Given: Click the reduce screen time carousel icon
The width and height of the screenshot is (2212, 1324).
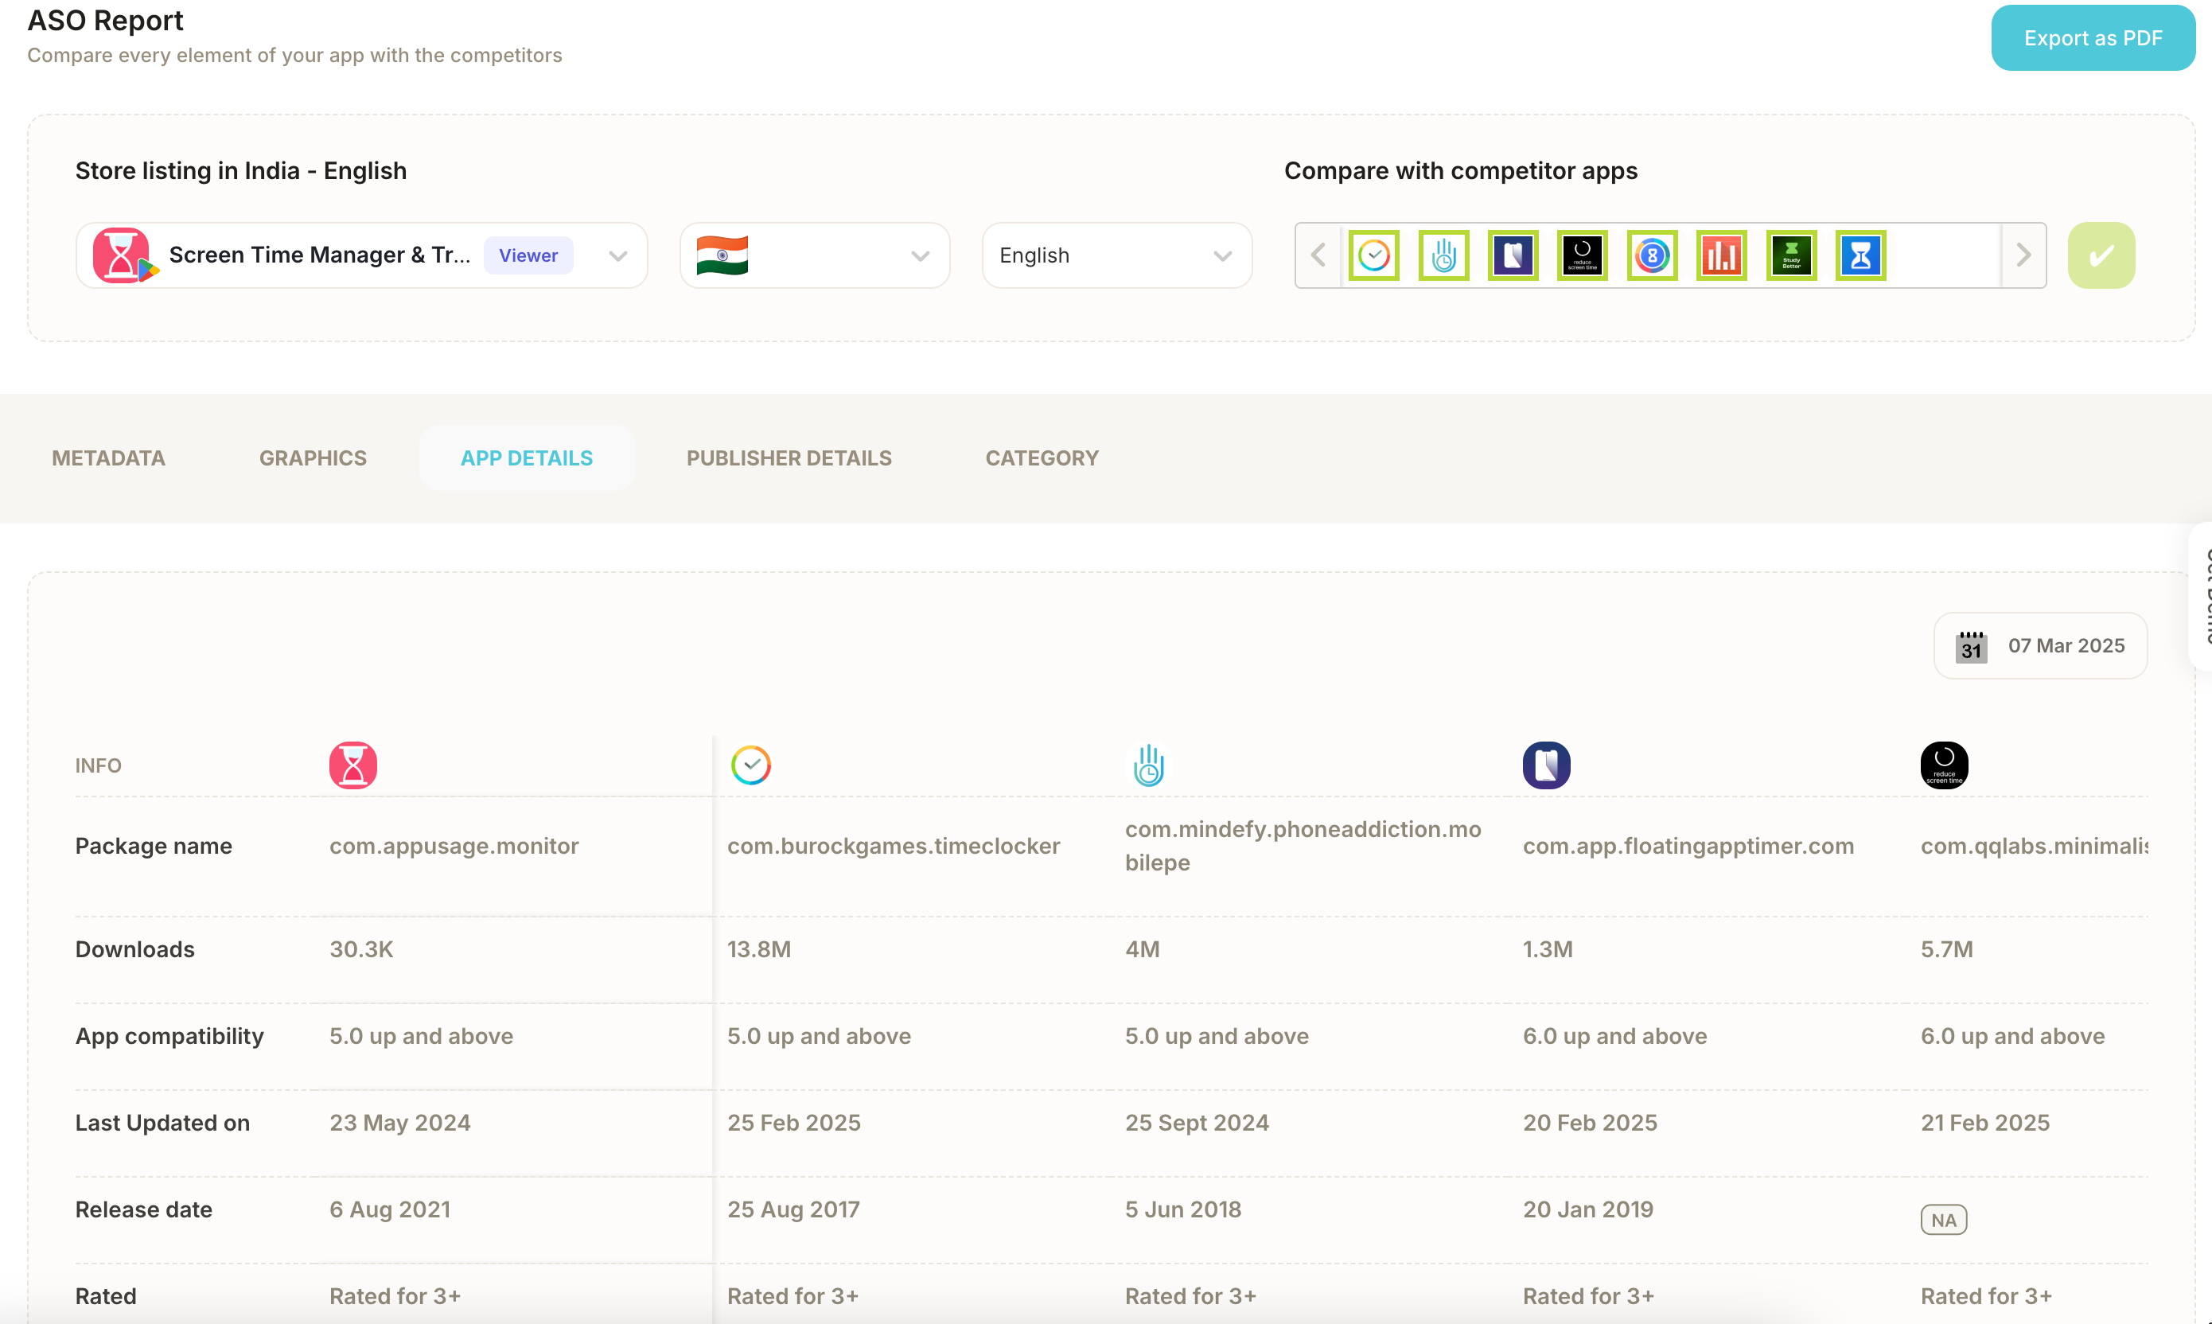Looking at the screenshot, I should 1583,255.
